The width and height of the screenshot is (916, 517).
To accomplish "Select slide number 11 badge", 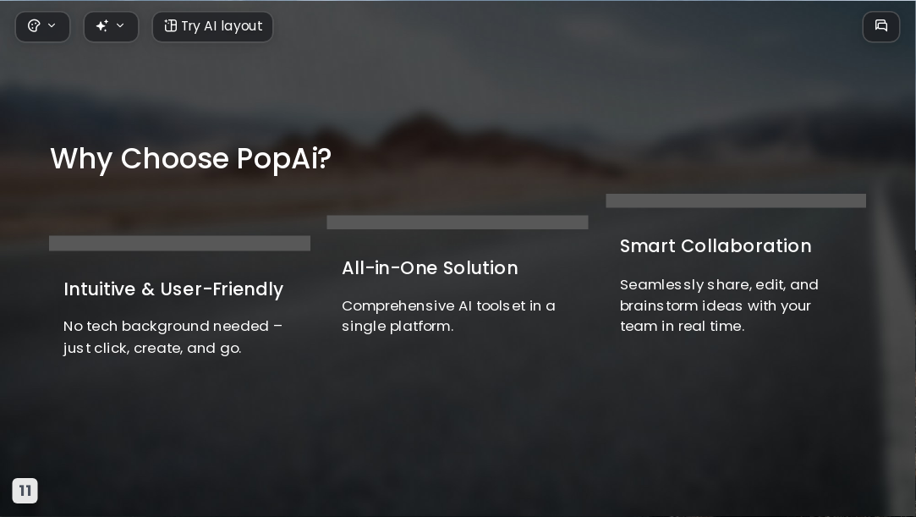I will pyautogui.click(x=25, y=490).
